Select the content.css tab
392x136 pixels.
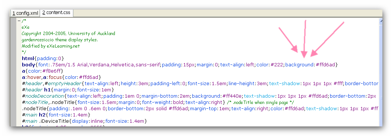56,13
